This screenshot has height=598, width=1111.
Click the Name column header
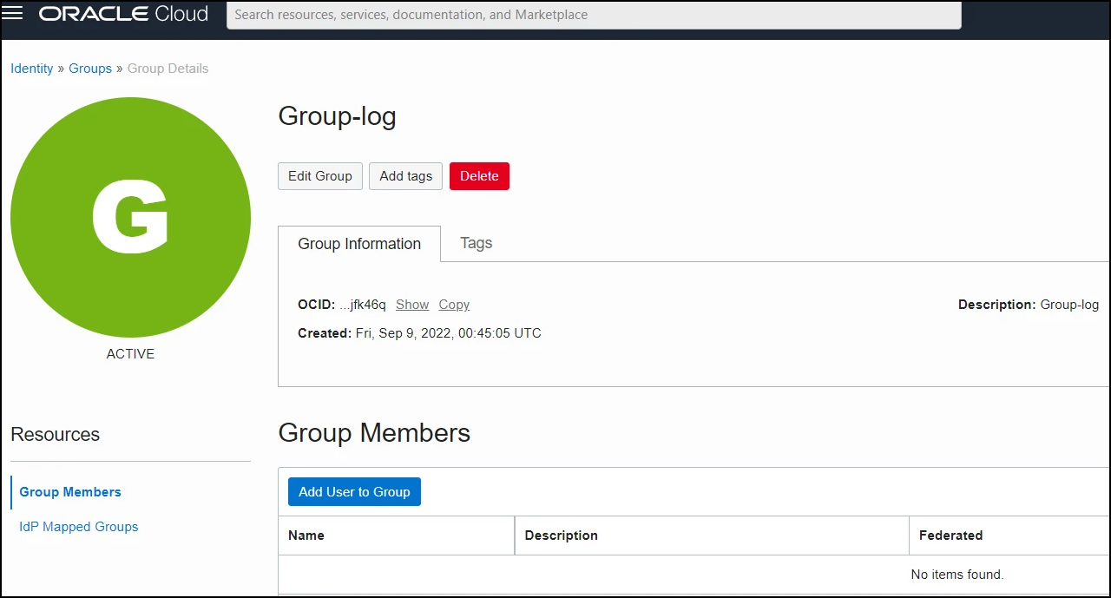pos(306,536)
